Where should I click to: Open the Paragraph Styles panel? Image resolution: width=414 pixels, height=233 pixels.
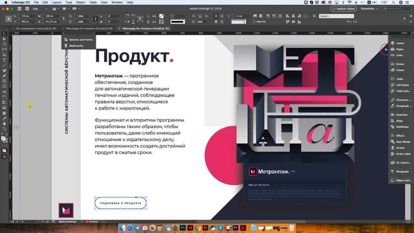401,106
